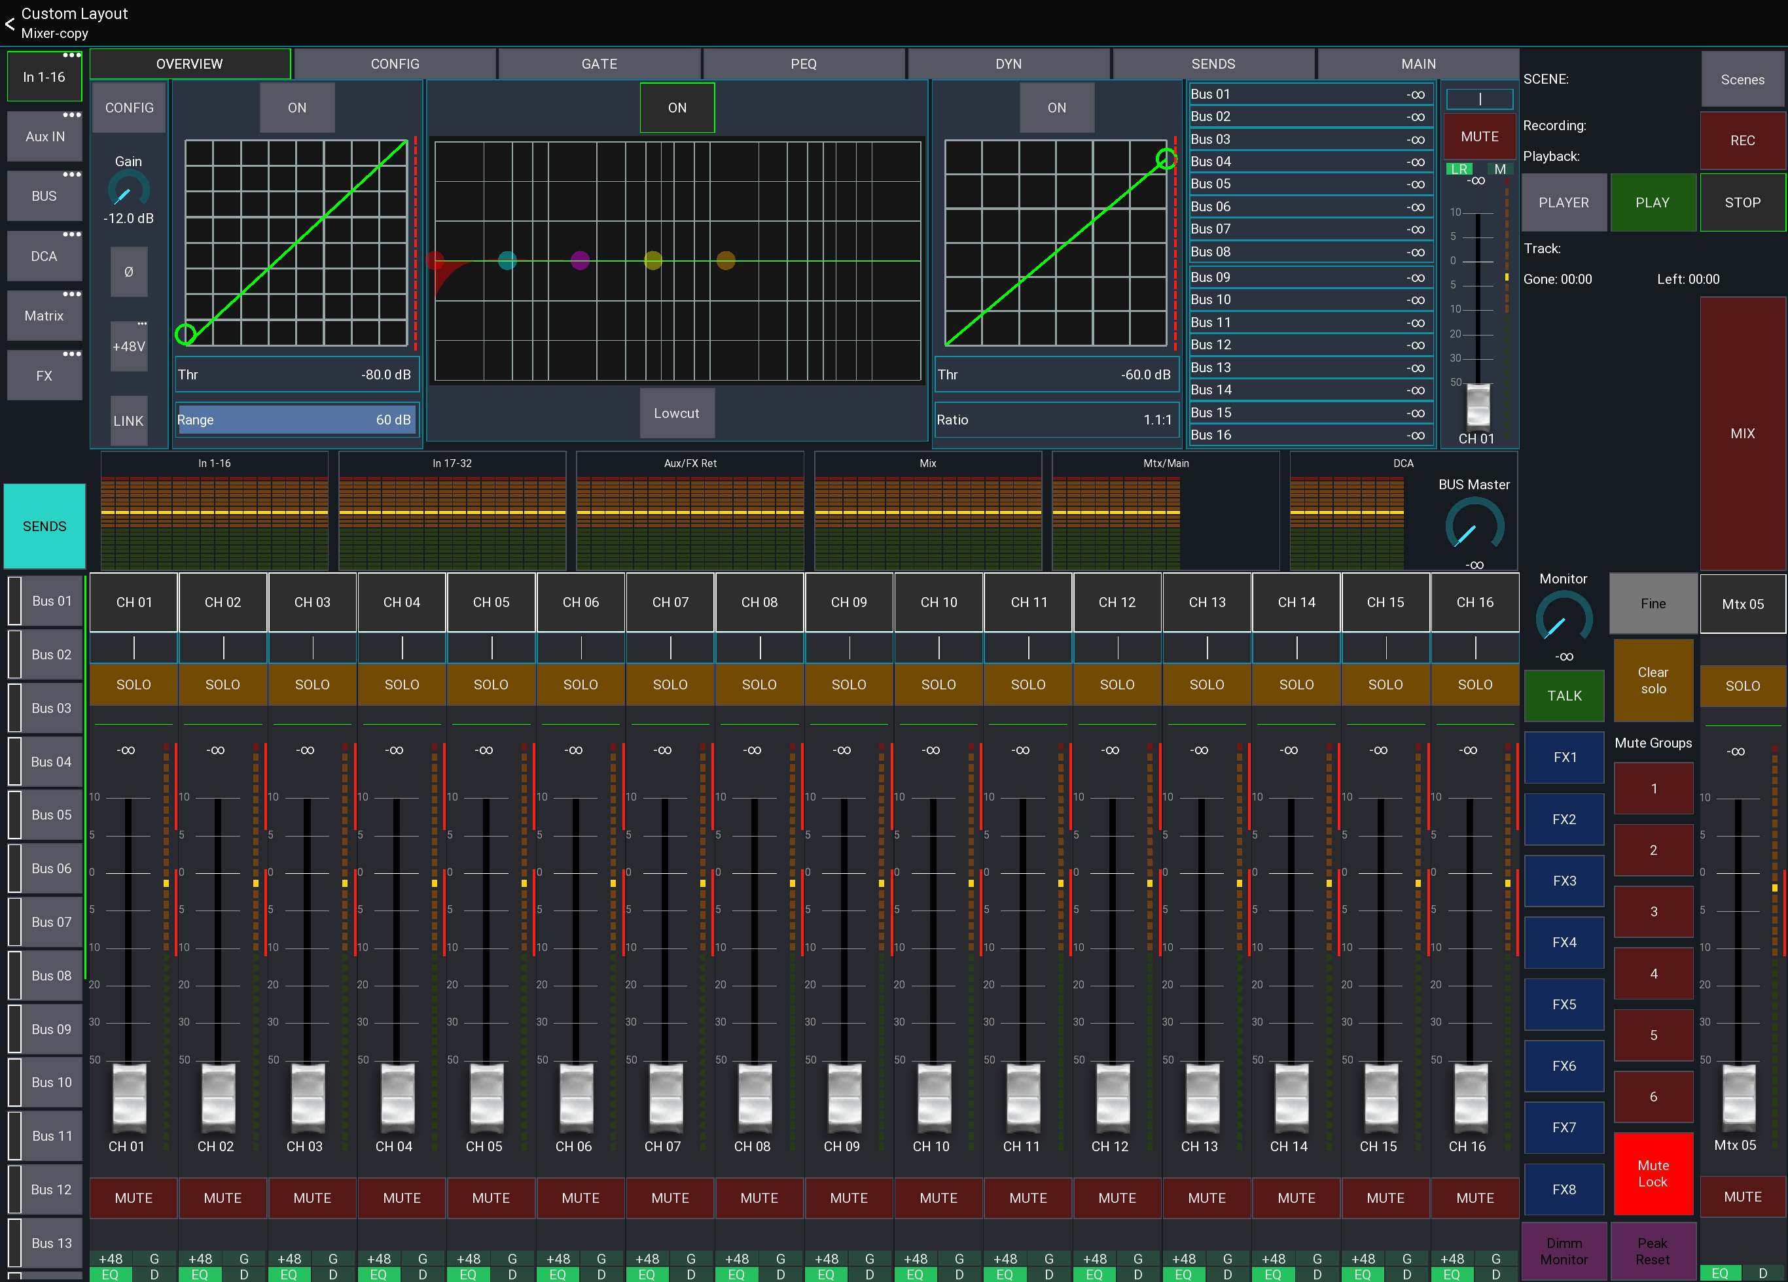The height and width of the screenshot is (1282, 1788).
Task: Enable +48V phantom power
Action: click(128, 346)
